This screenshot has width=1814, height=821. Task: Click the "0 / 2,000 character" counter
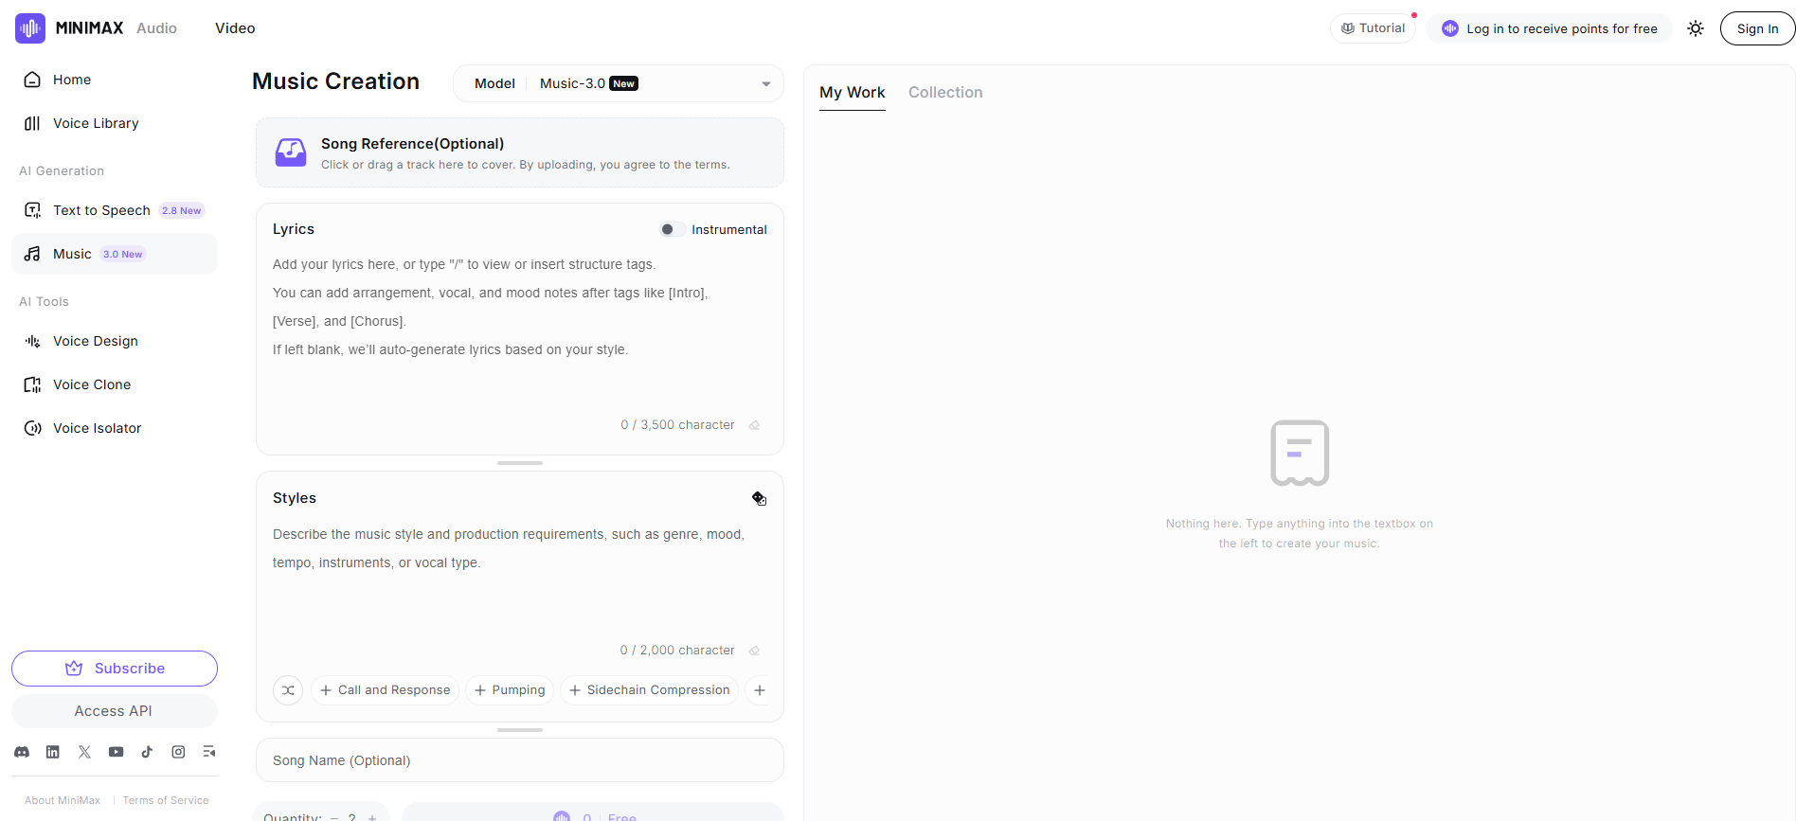tap(677, 651)
